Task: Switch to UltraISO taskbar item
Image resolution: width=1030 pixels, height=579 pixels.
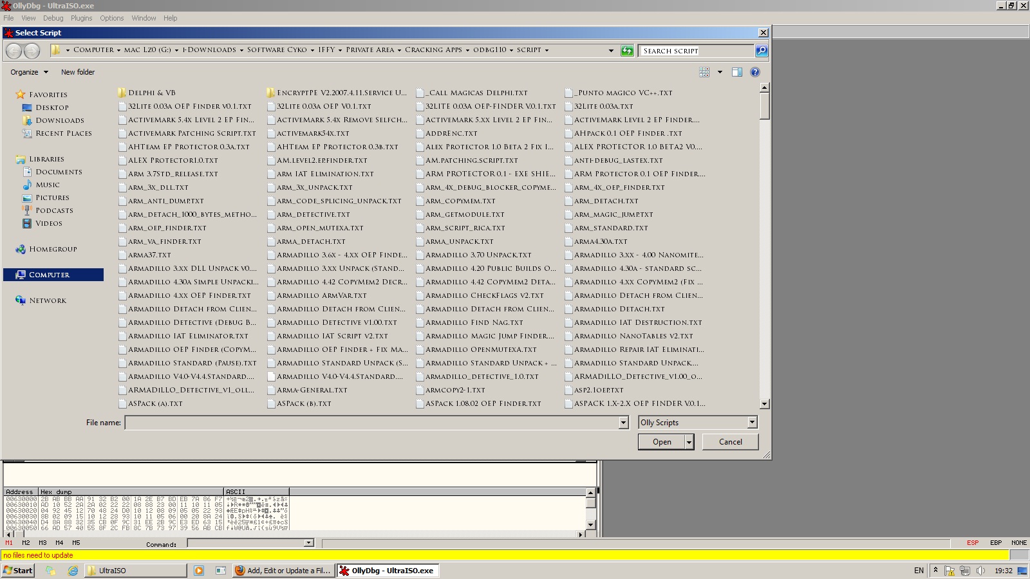Action: click(x=135, y=571)
